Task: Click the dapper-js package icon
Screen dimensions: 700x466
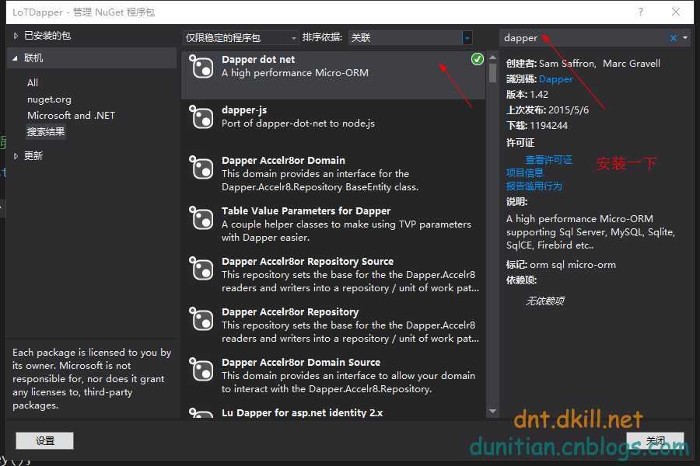Action: click(x=201, y=116)
